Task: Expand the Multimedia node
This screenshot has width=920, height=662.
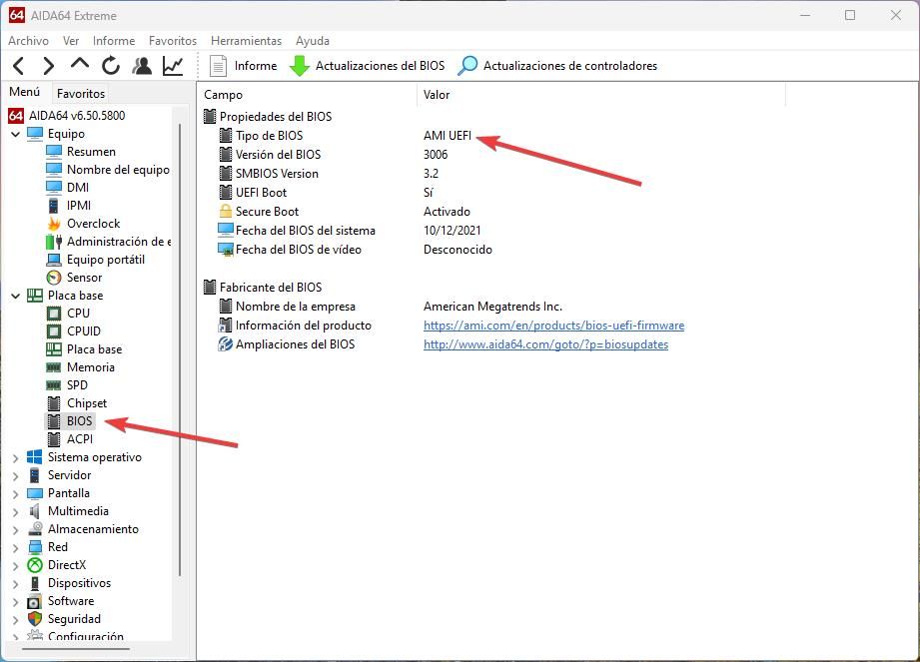Action: pyautogui.click(x=16, y=512)
